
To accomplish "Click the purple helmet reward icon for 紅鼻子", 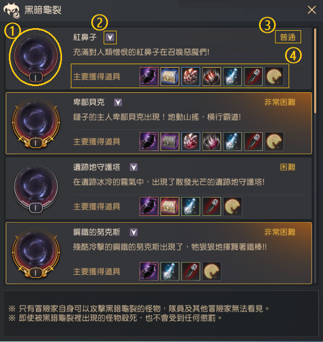I will click(x=149, y=77).
